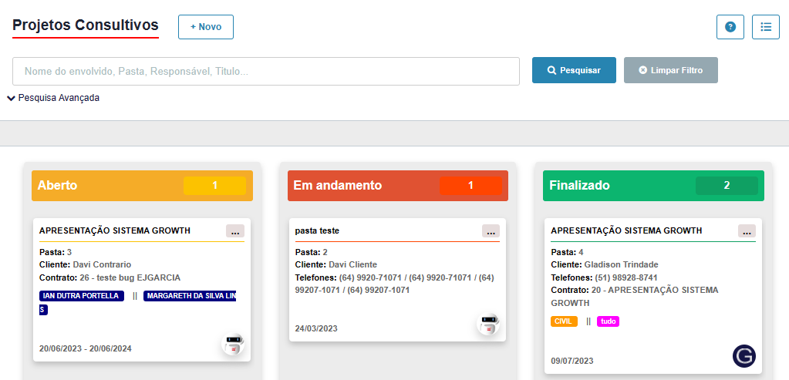Click the Aberto count badge showing 1

[215, 186]
